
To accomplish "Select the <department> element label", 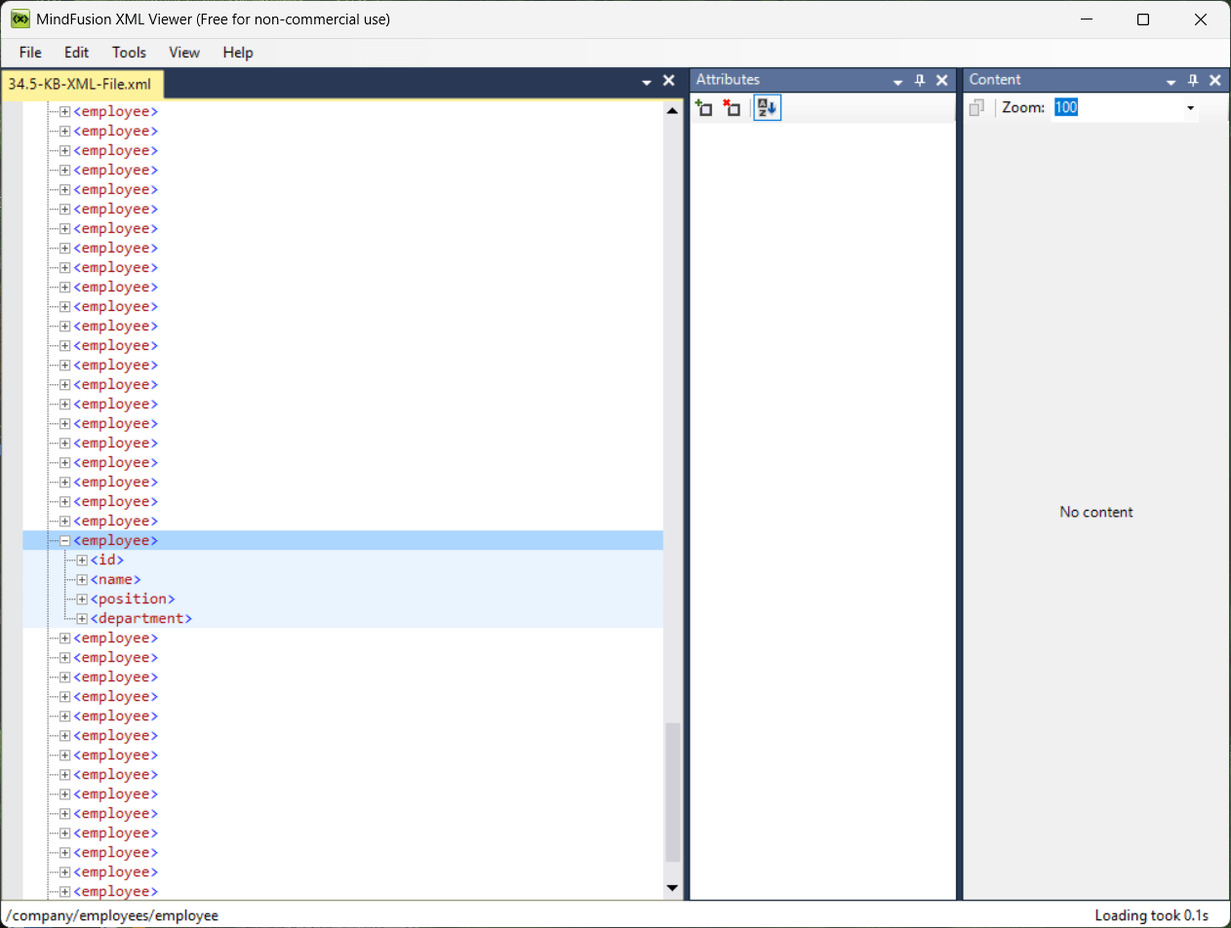I will point(141,618).
